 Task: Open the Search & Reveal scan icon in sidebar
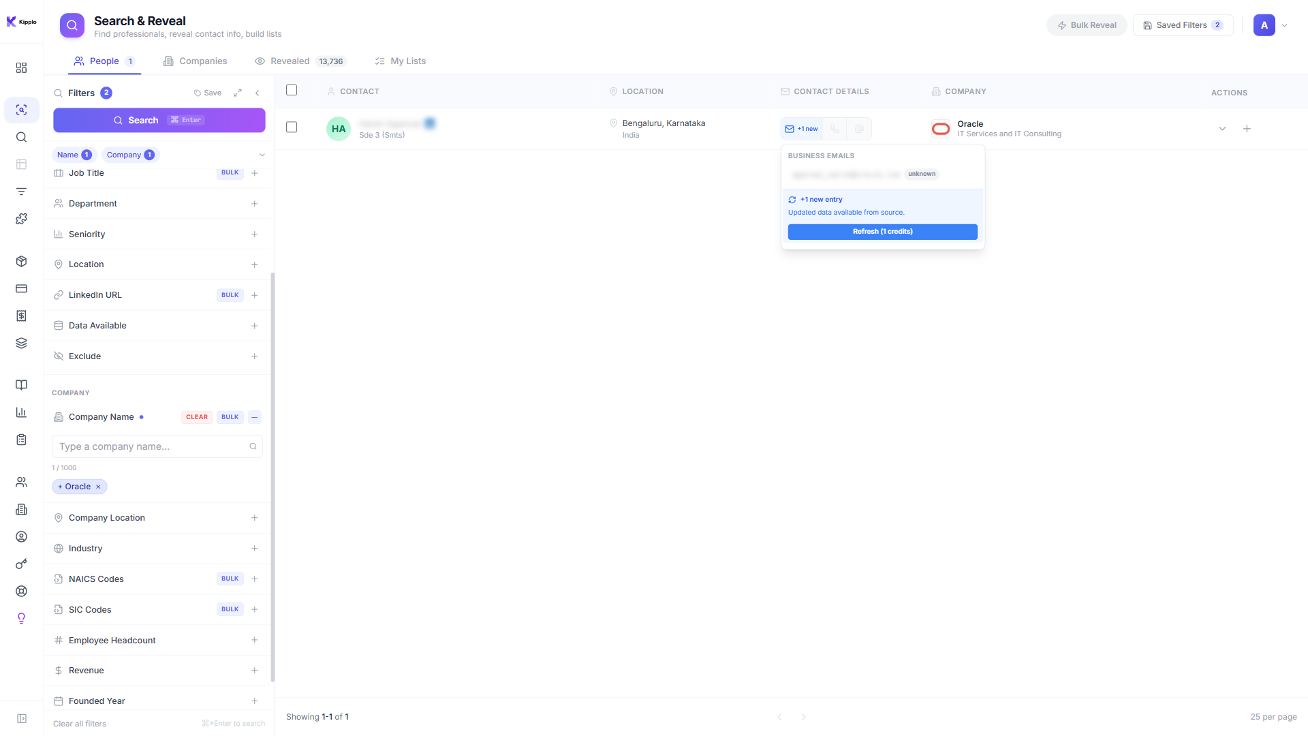click(x=21, y=110)
